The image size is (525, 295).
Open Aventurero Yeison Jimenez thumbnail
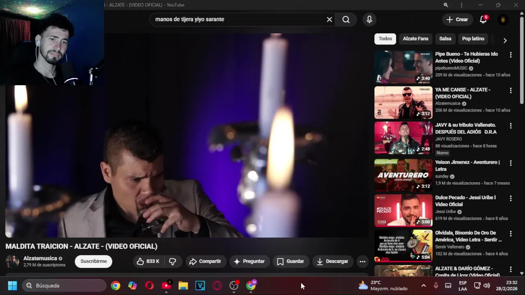click(403, 175)
